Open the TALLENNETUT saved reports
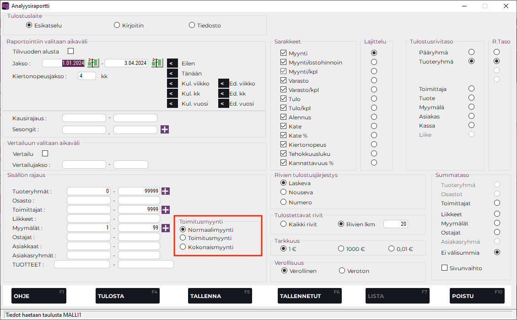Image resolution: width=517 pixels, height=320 pixels. click(310, 296)
